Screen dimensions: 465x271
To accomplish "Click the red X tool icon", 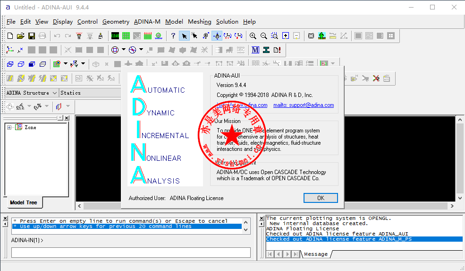I will [x=376, y=79].
